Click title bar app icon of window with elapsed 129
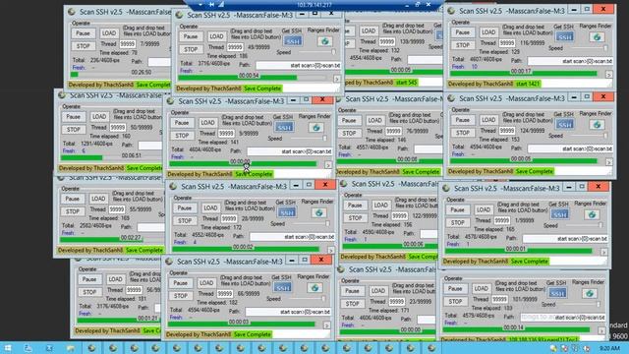This screenshot has height=354, width=629. tap(451, 11)
